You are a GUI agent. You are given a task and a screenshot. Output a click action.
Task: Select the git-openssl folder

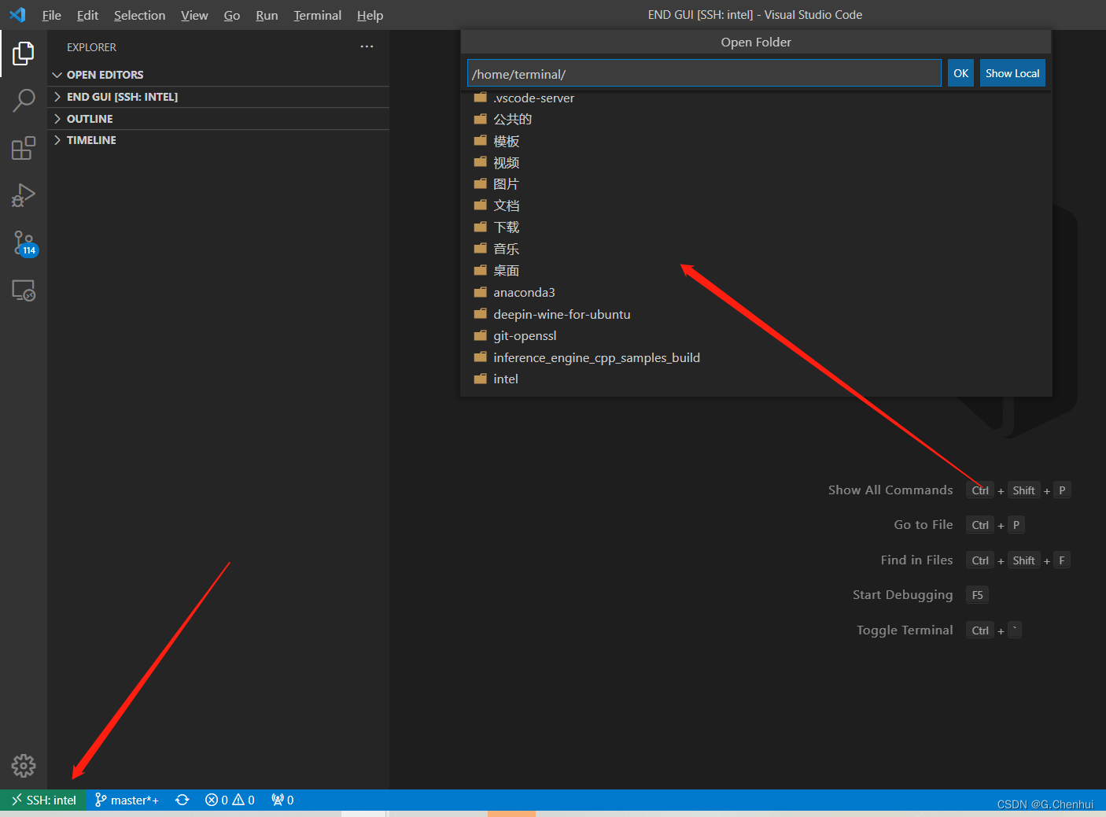(x=756, y=335)
